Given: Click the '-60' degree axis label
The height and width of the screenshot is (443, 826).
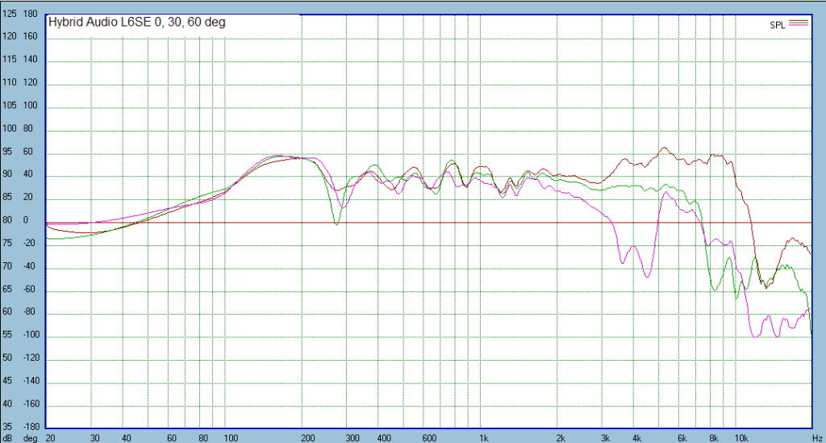Looking at the screenshot, I should point(29,289).
